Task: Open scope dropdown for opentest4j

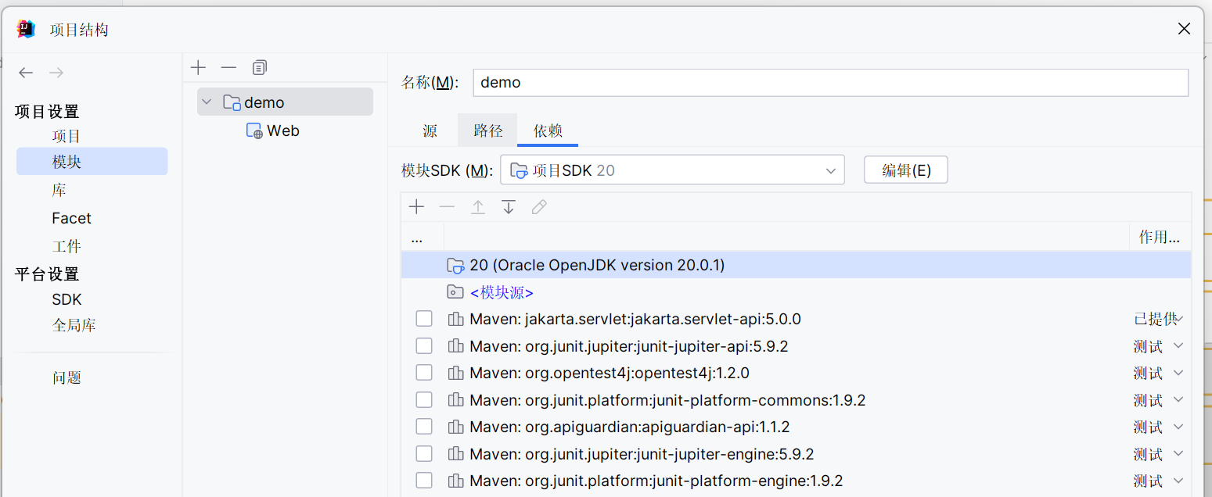Action: click(1179, 373)
